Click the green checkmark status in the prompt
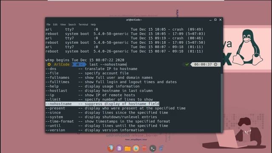Screen dimensions: 272x153 tap(187, 65)
